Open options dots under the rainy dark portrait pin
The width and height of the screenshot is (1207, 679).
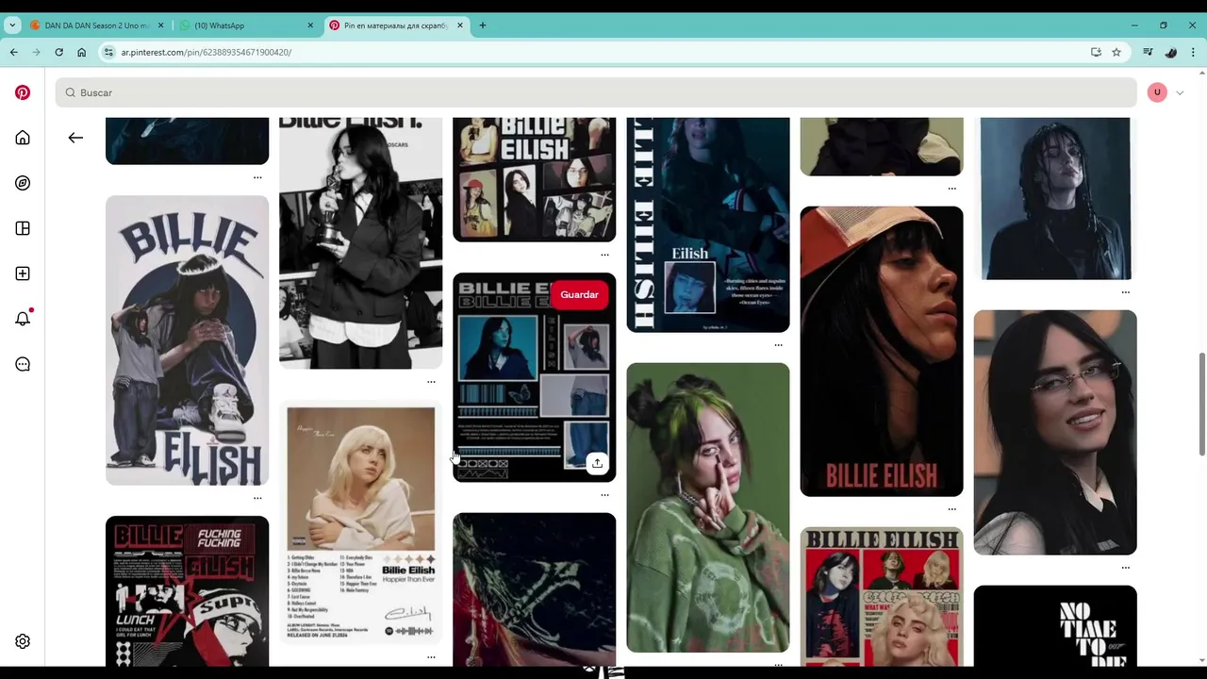coord(1125,292)
